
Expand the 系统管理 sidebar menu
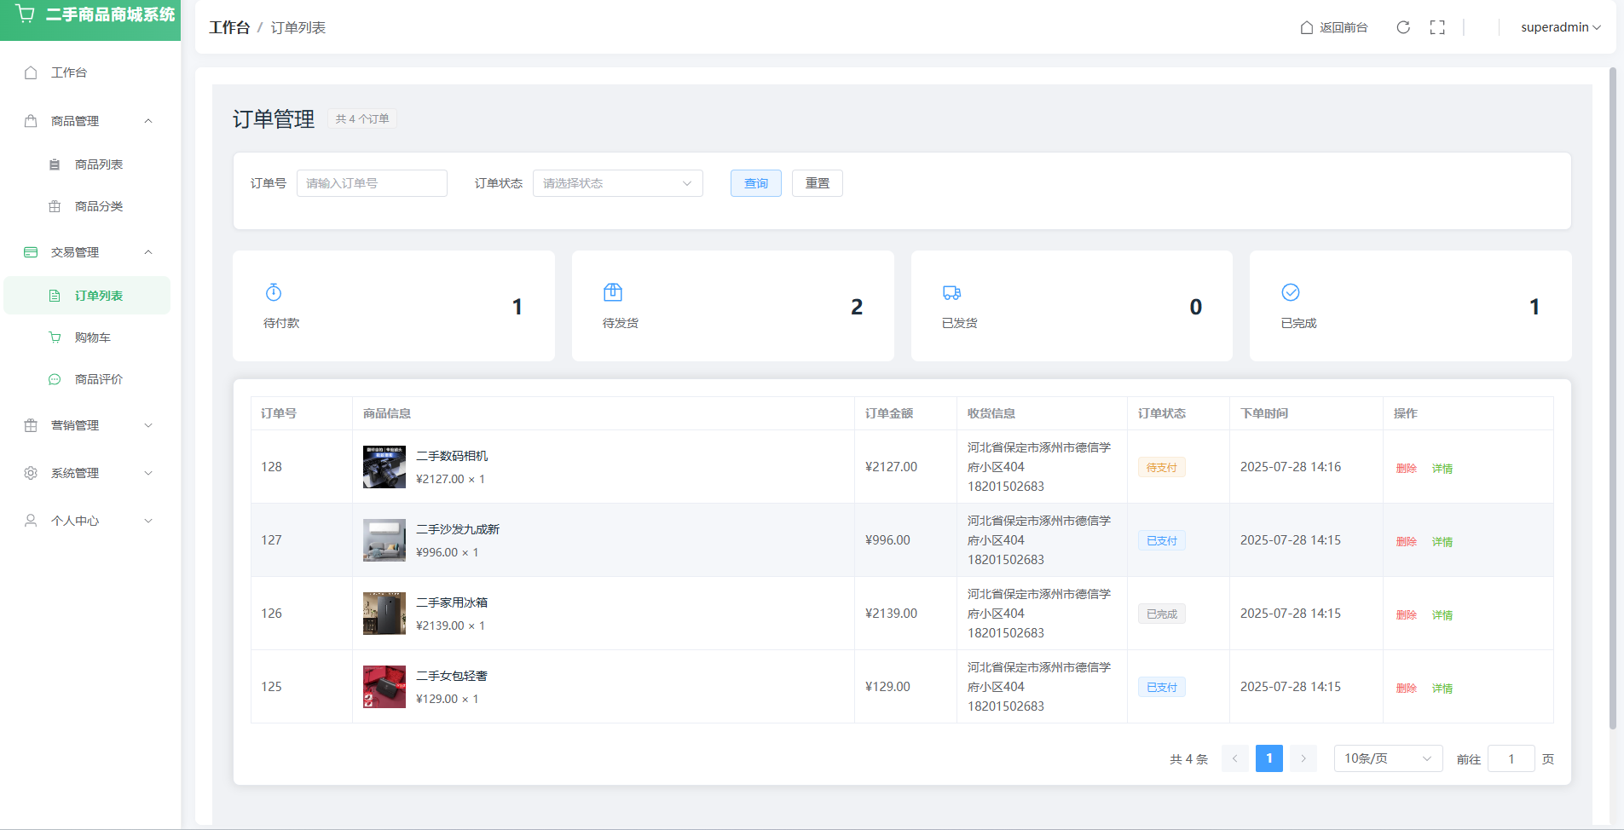pyautogui.click(x=90, y=473)
